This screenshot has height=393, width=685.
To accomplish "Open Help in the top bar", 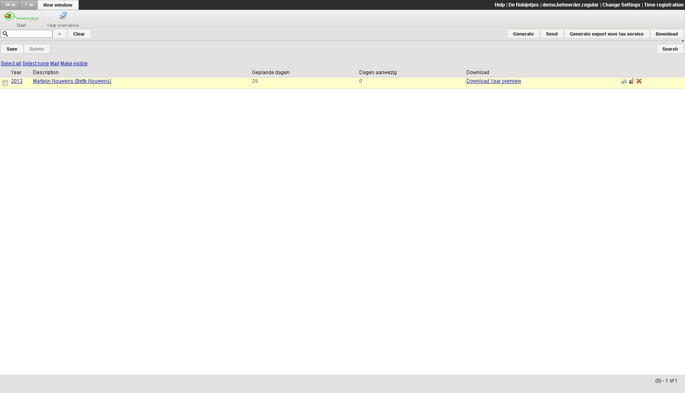I will (499, 5).
